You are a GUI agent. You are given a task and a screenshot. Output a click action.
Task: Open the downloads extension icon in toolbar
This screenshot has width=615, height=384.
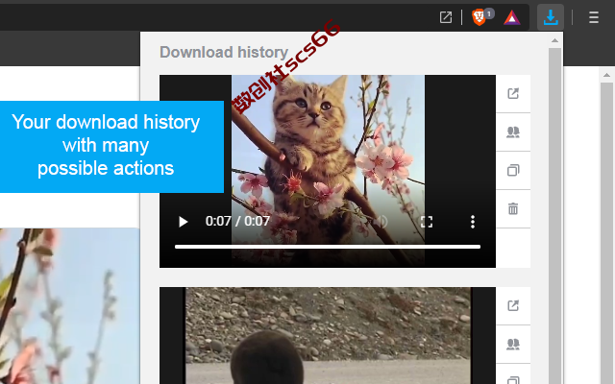point(551,17)
